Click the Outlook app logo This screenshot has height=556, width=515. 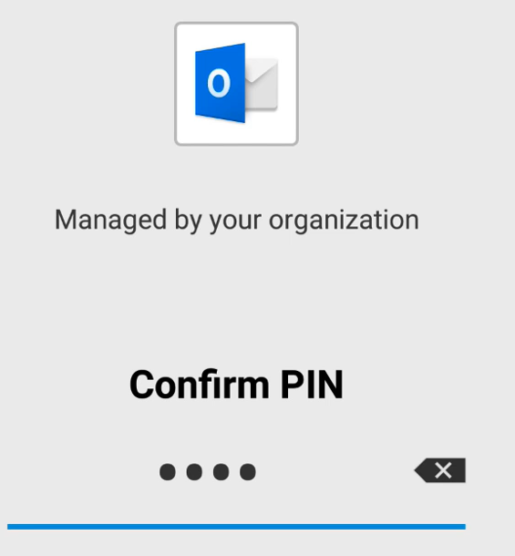pos(236,84)
